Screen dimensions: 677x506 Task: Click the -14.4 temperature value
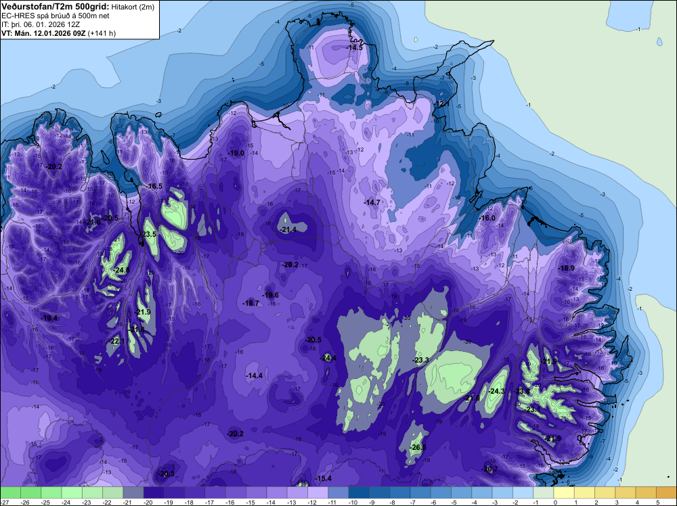click(255, 375)
